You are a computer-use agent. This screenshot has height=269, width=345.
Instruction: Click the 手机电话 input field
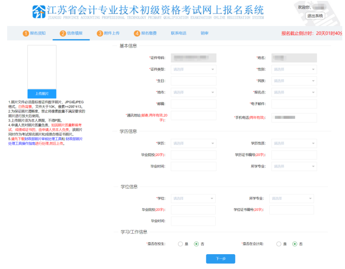tap(294, 117)
